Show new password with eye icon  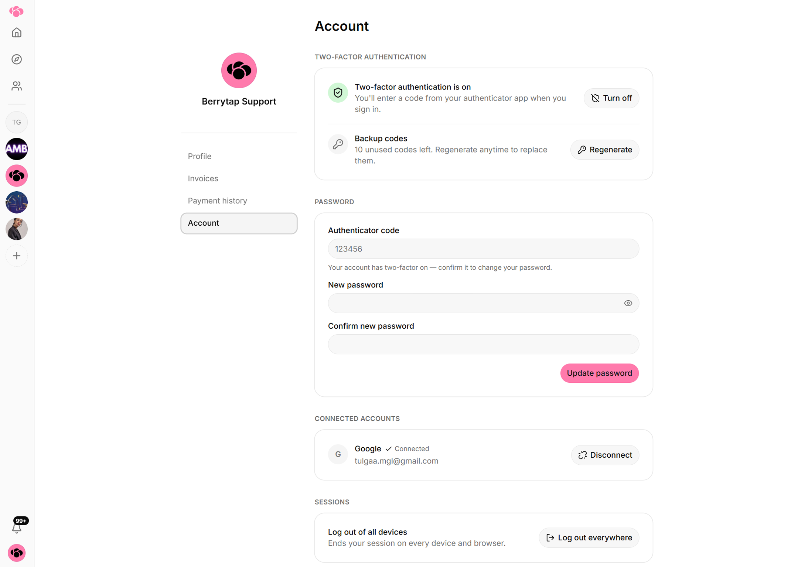pyautogui.click(x=628, y=303)
